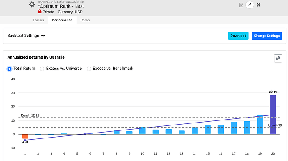This screenshot has width=288, height=161.
Task: Click the trend line midpoint dot
Action: (x=85, y=134)
